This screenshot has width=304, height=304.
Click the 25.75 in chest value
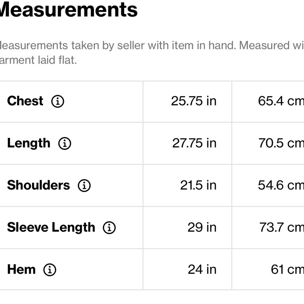coord(194,101)
